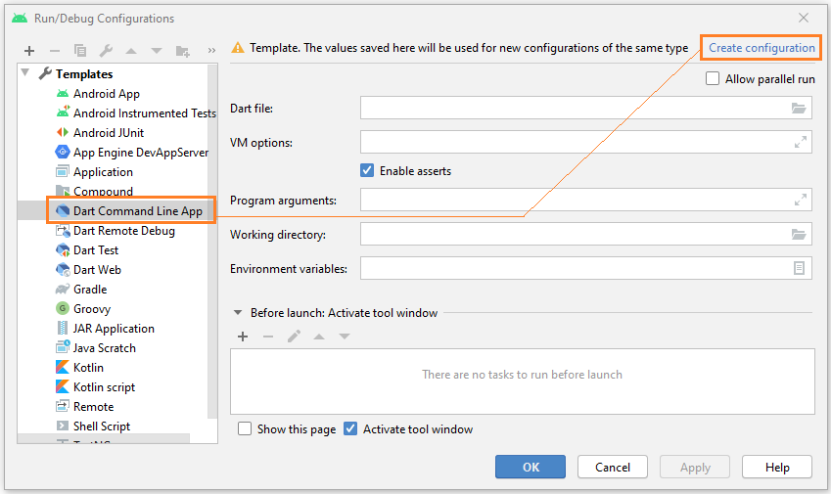The width and height of the screenshot is (831, 494).
Task: Move configuration up with the top toolbar arrow
Action: 131,51
